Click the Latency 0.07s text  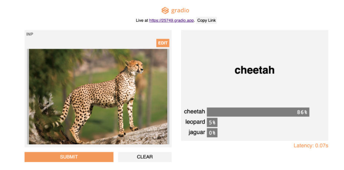[x=311, y=146]
